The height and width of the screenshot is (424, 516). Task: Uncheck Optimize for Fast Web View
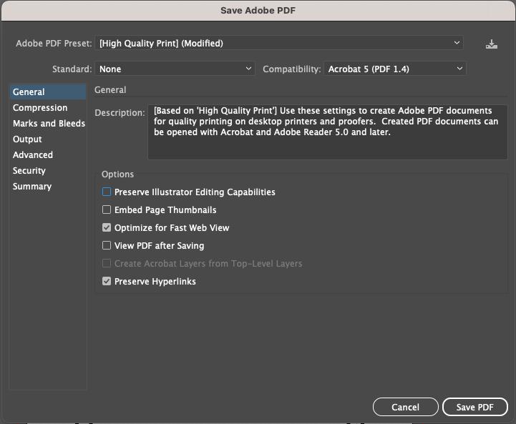(x=107, y=227)
